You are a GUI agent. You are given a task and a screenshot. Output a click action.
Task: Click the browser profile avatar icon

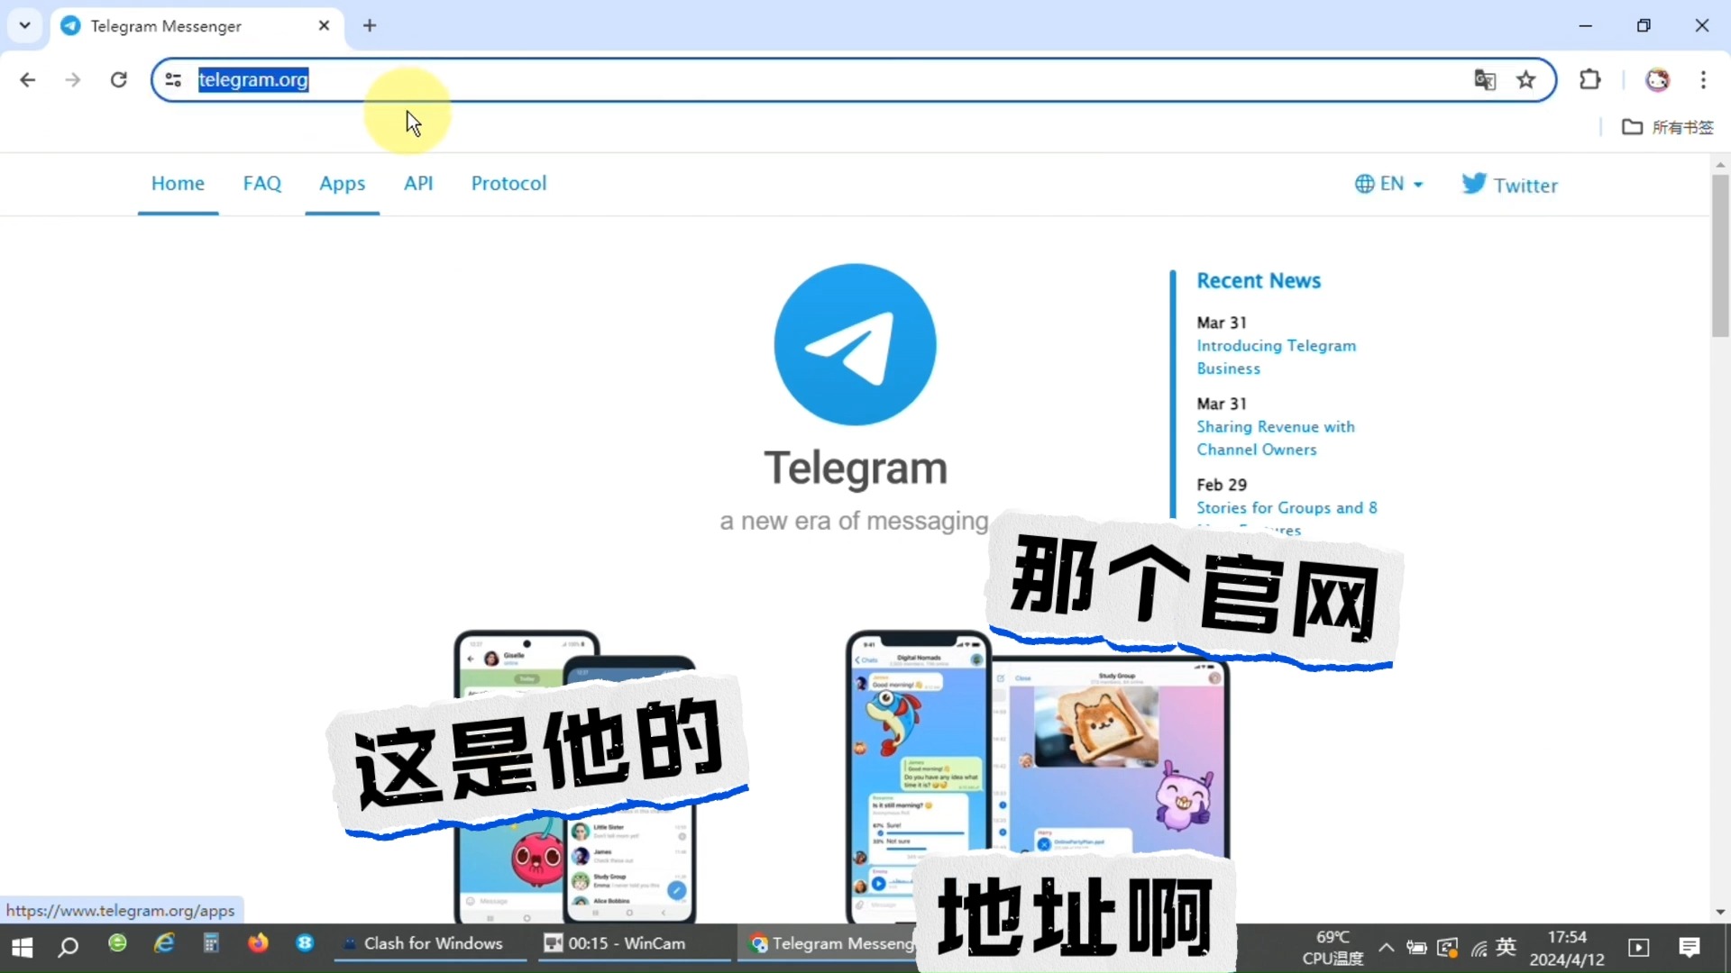1657,79
